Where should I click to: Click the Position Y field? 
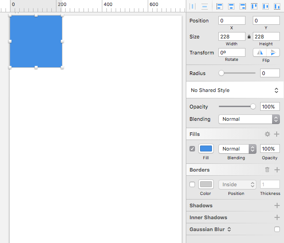266,21
